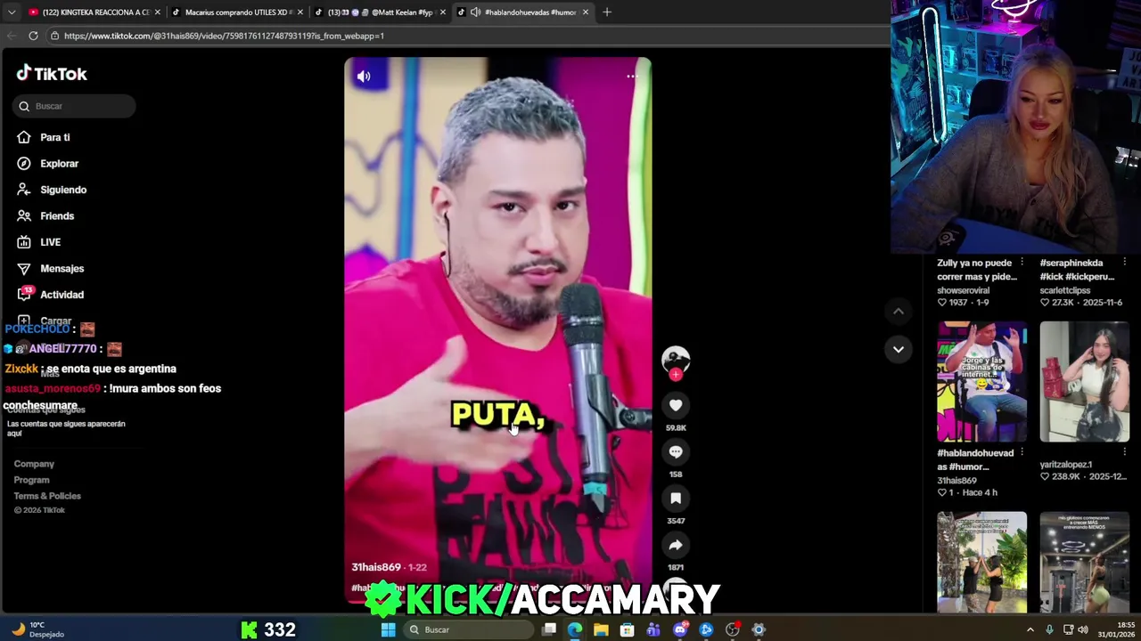1141x641 pixels.
Task: Open the #hablandohuevadas recommended video thumbnail
Action: 981,382
